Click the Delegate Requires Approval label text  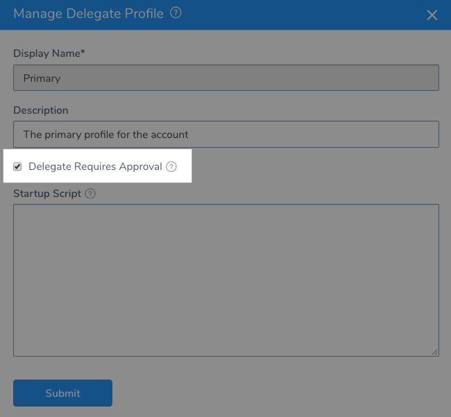coord(95,167)
